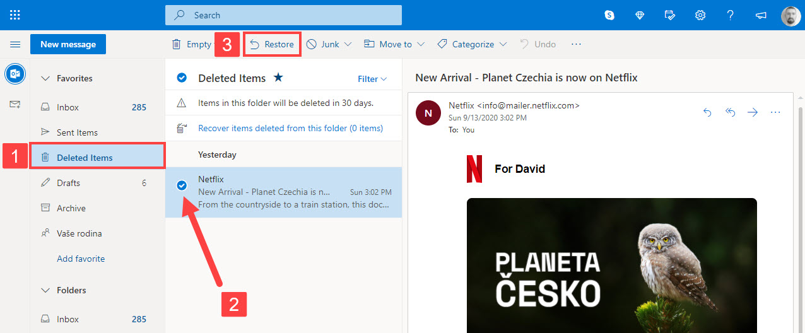Image resolution: width=805 pixels, height=333 pixels.
Task: Open the toolbar more options ellipsis
Action: [x=576, y=44]
